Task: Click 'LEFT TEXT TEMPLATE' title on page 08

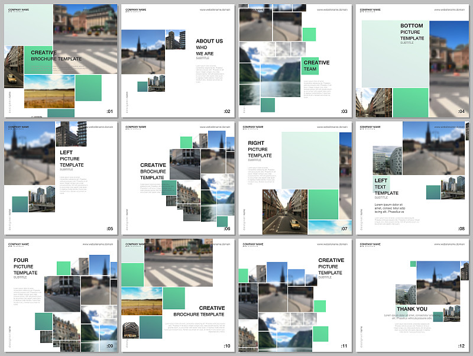Action: point(387,187)
